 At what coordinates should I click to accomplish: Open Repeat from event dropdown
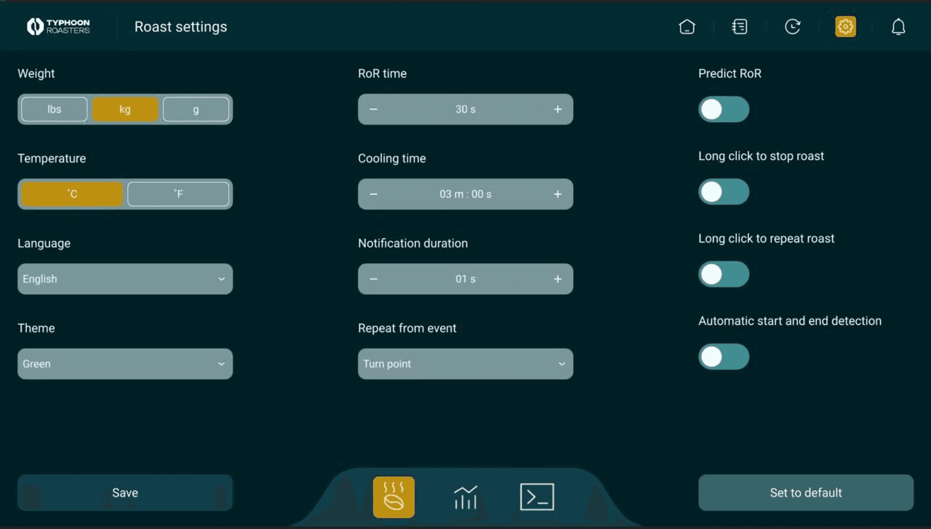point(465,364)
